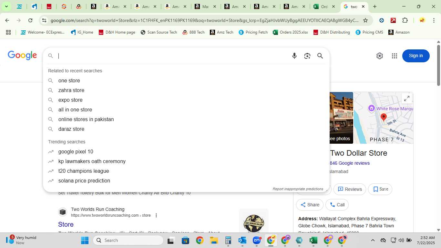The width and height of the screenshot is (441, 248).
Task: View site information icon in address bar
Action: tap(44, 20)
